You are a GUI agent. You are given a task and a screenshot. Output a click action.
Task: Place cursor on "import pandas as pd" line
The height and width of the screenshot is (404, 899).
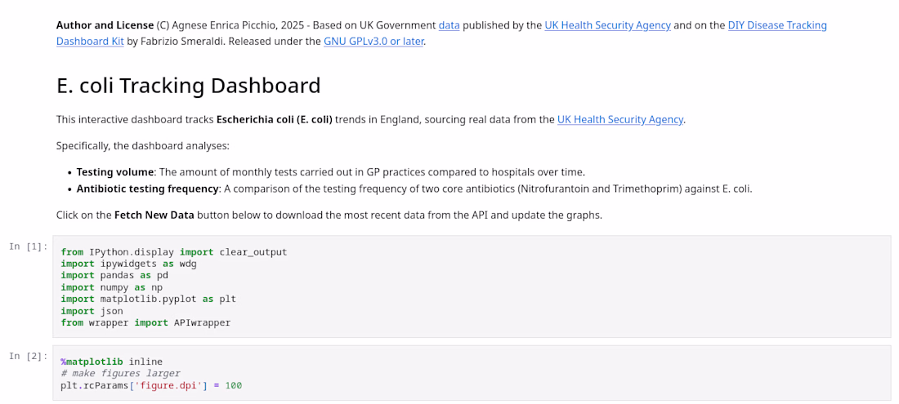tap(106, 275)
